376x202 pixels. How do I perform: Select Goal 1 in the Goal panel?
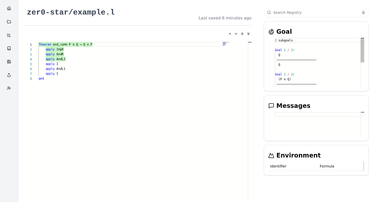(284, 50)
